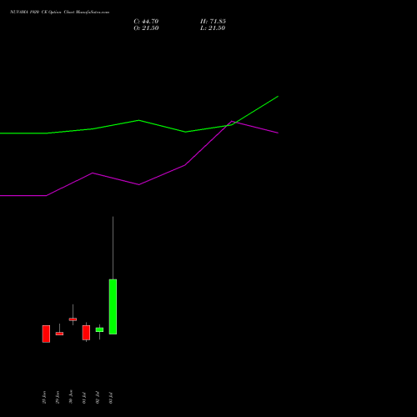Click the tall green candlestick body

pos(113,307)
